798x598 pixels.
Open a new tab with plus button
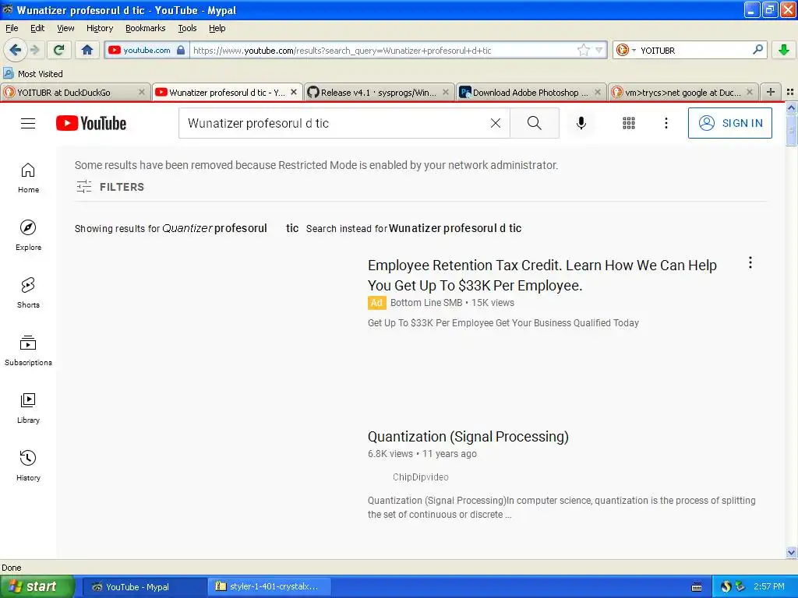coord(771,92)
